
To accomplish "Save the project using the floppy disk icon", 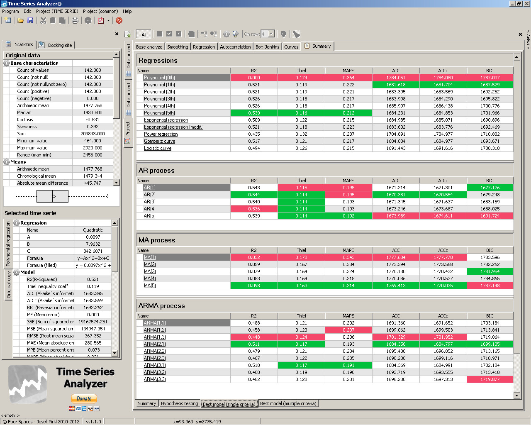I will [x=30, y=20].
